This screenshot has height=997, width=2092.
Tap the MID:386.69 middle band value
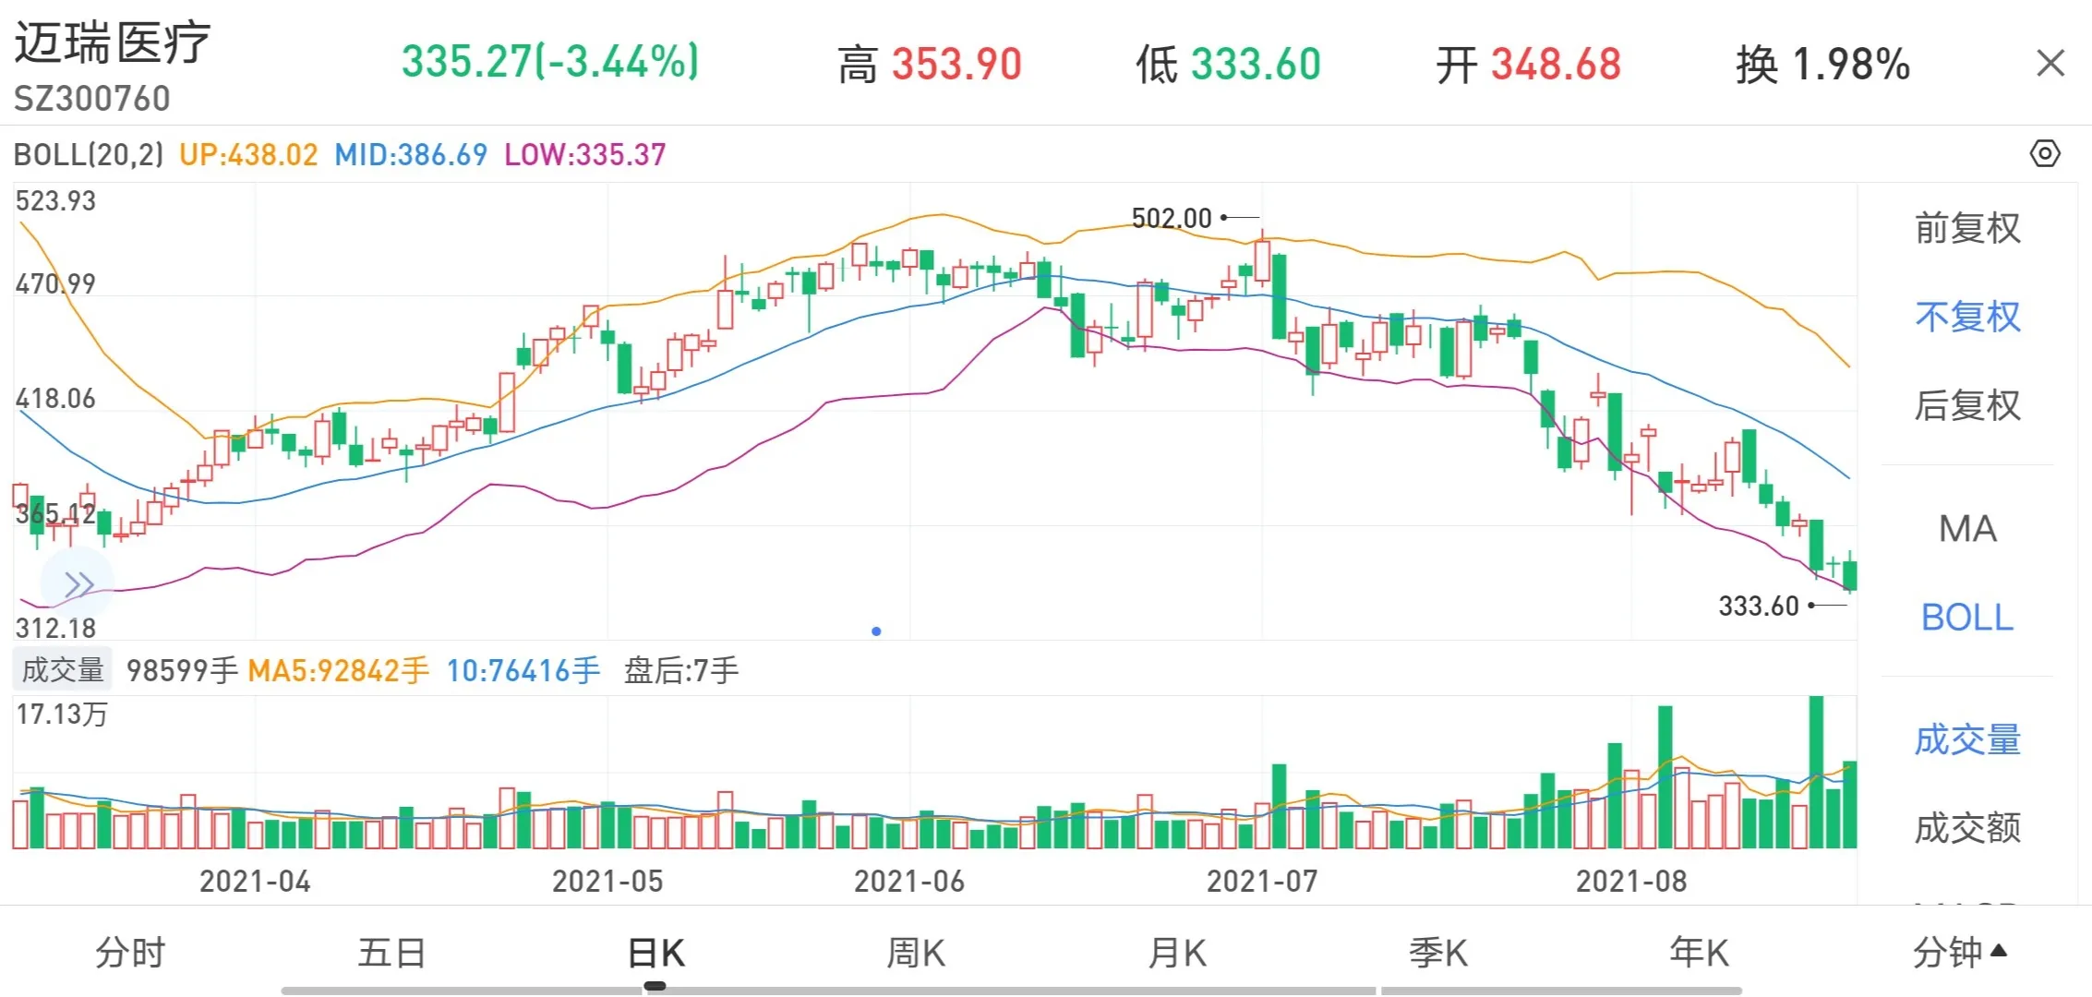(x=411, y=154)
